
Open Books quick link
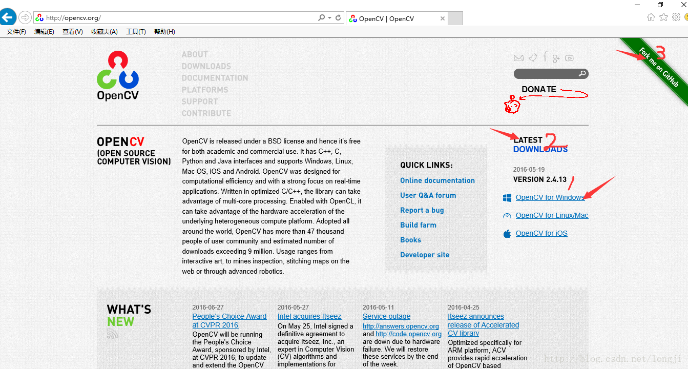tap(411, 240)
